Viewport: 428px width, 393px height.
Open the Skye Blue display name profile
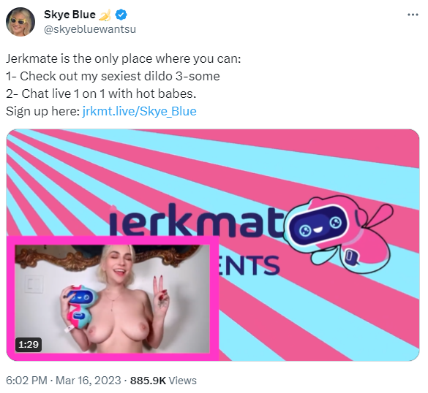click(70, 15)
